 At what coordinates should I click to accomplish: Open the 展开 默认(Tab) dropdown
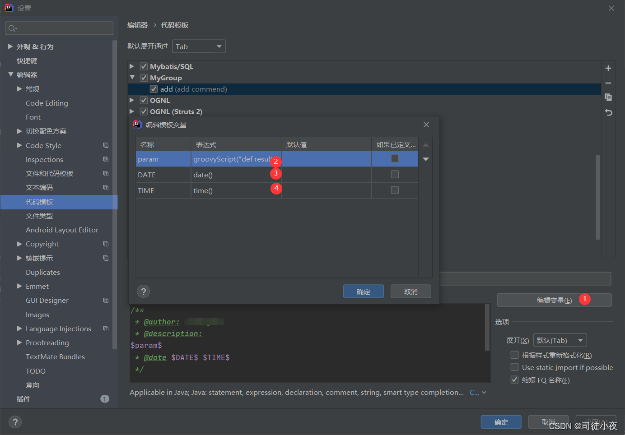point(560,340)
